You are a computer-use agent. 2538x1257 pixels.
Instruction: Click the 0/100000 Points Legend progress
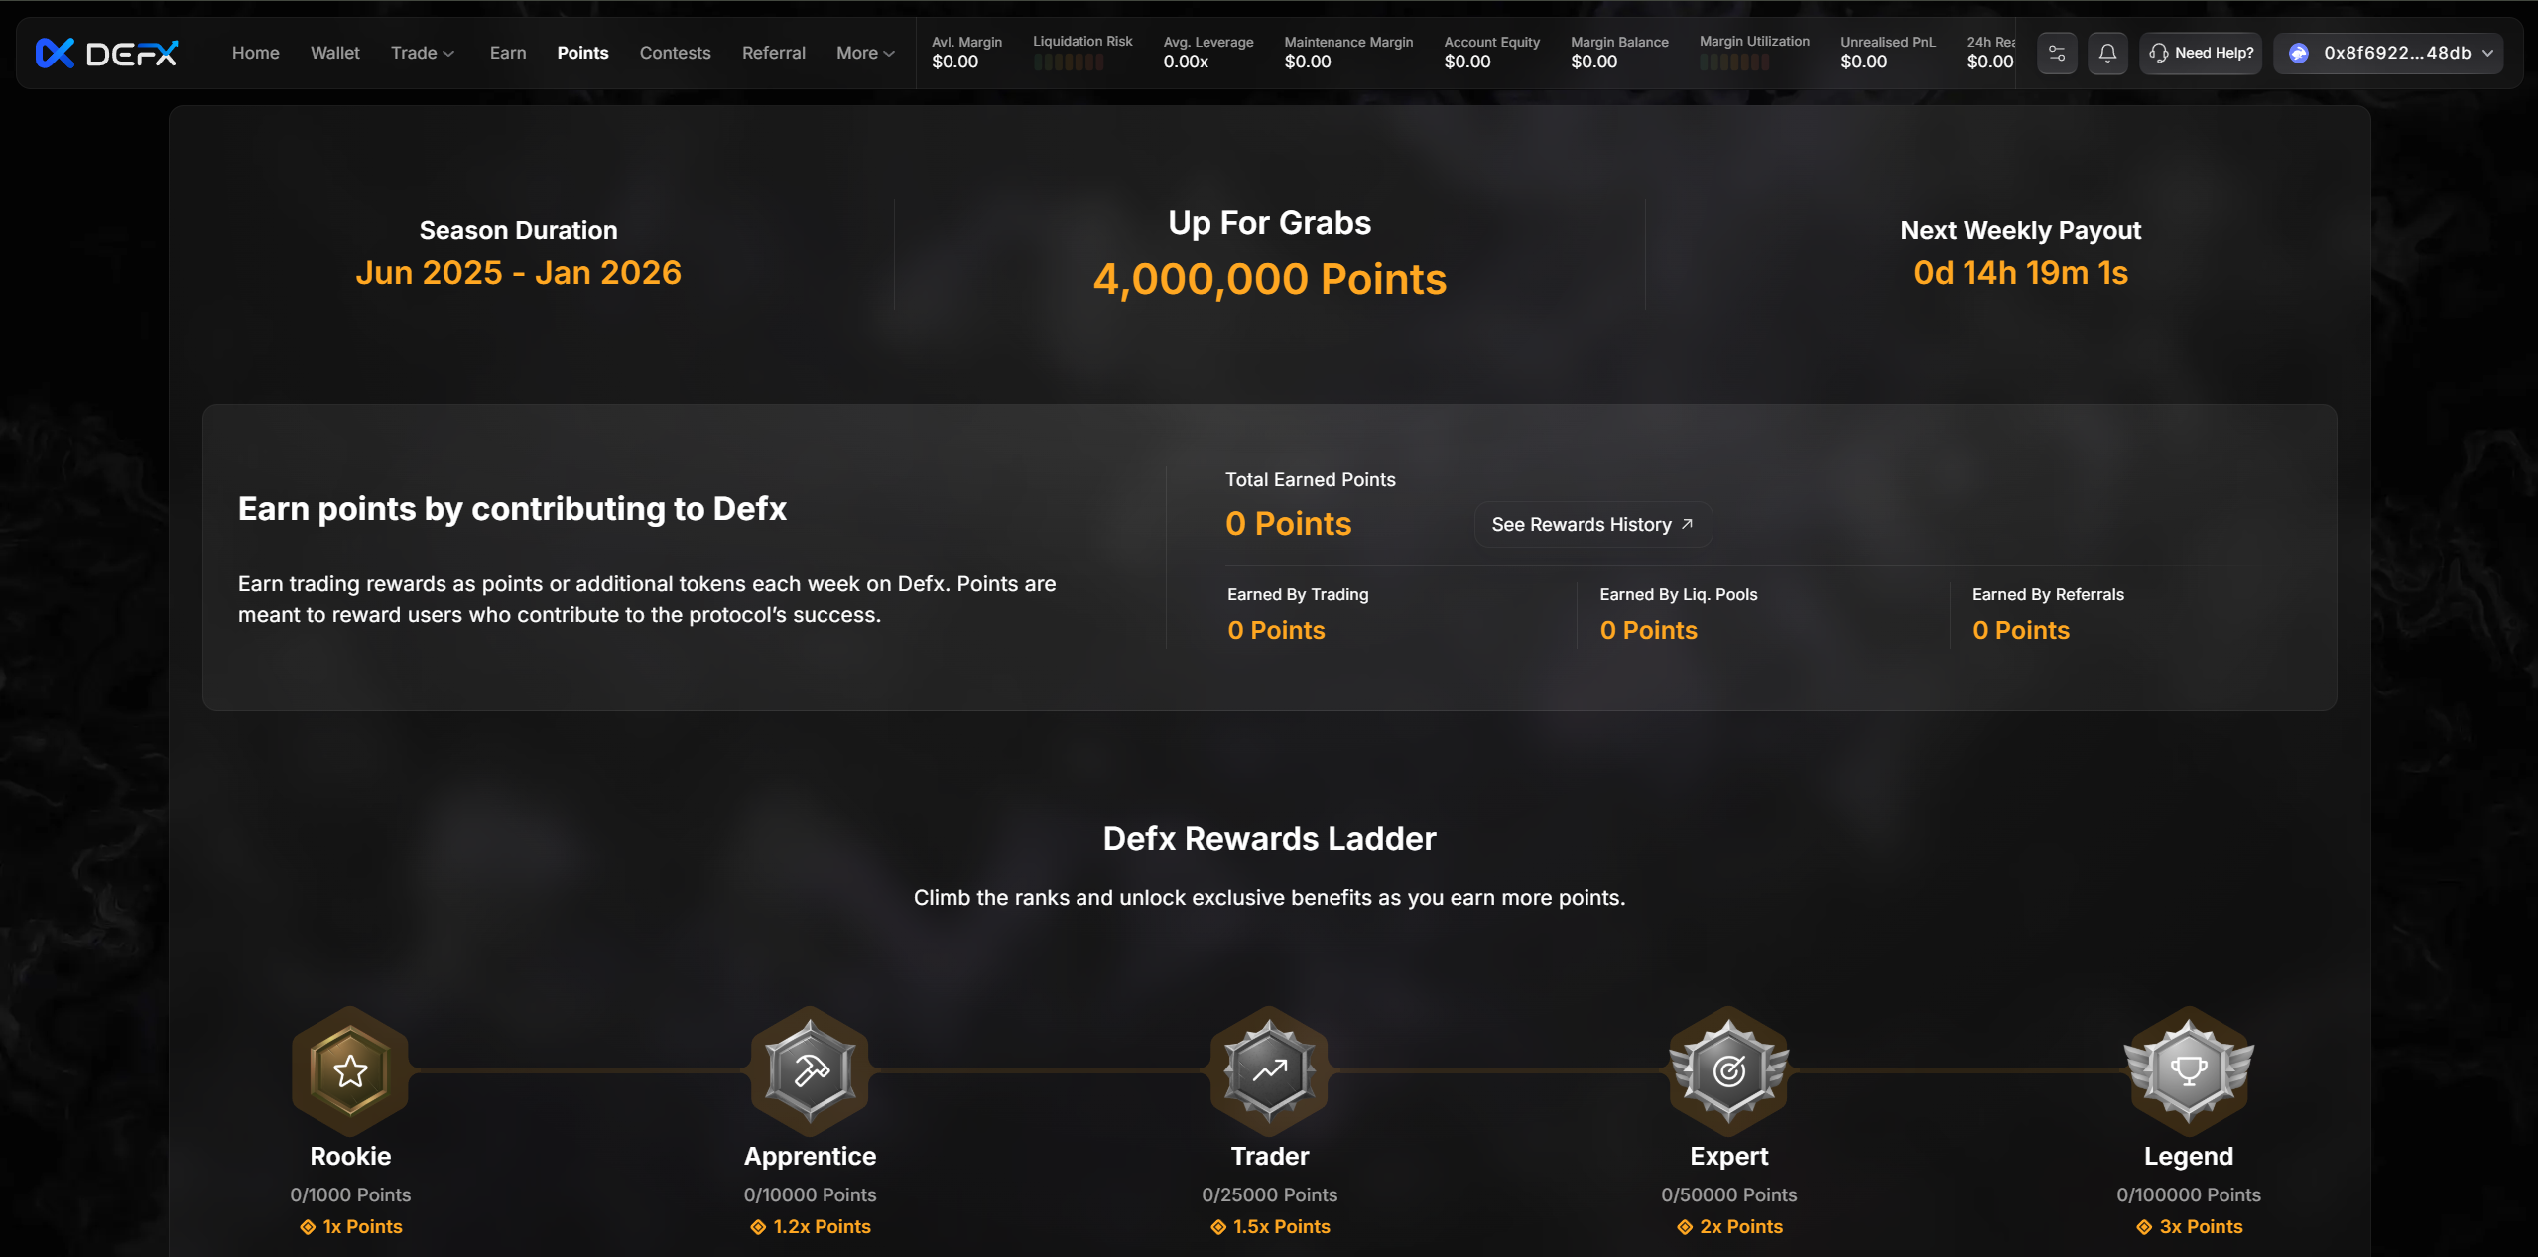coord(2189,1195)
